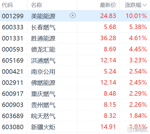Viewport: 150px width, 134px height.
Task: Click the 最新价 column header
Action: (108, 5)
